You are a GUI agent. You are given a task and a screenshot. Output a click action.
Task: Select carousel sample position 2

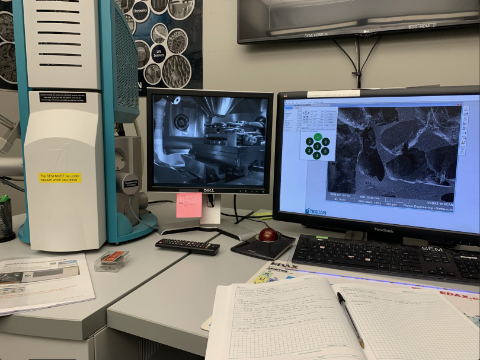coord(309,142)
